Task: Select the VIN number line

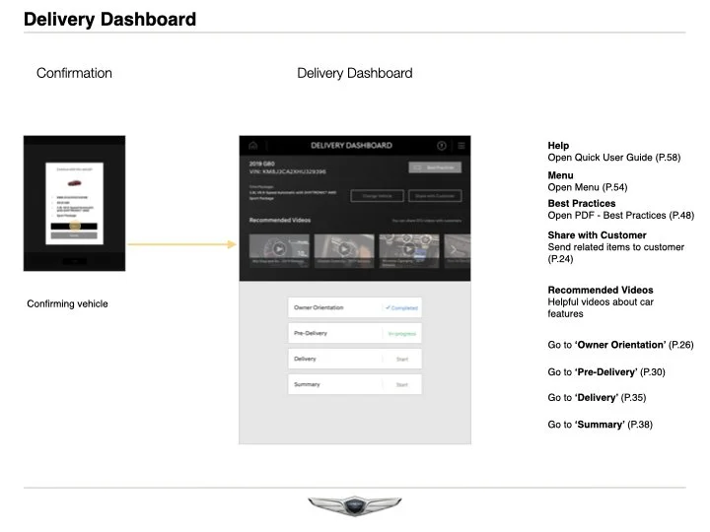Action: pyautogui.click(x=288, y=171)
